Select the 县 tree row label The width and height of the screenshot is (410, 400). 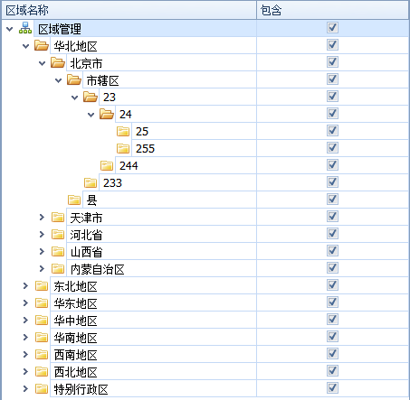click(x=91, y=200)
